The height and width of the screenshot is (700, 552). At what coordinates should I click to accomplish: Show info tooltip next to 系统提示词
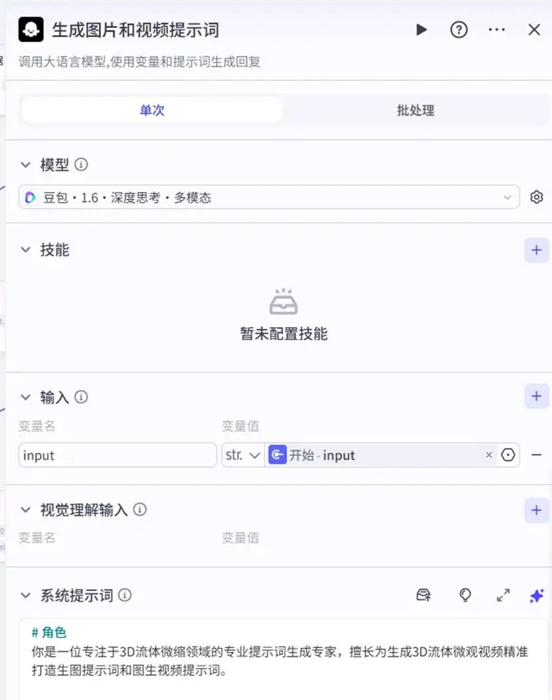pyautogui.click(x=125, y=595)
